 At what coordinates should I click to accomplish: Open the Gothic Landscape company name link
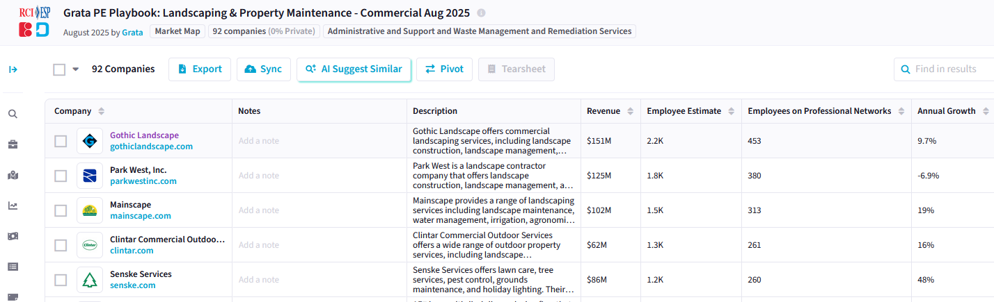point(144,135)
